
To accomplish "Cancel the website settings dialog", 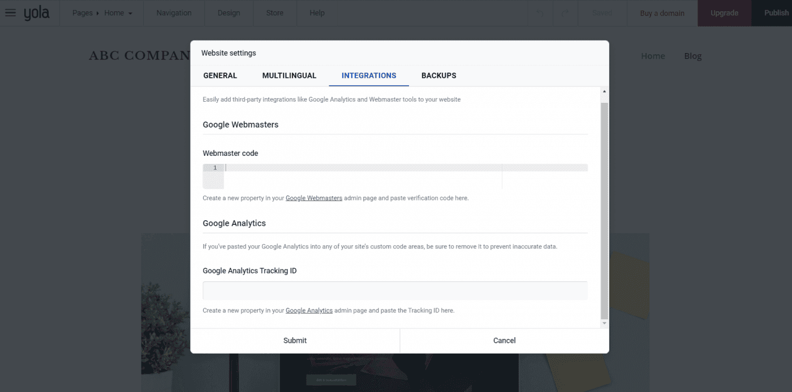I will tap(504, 341).
